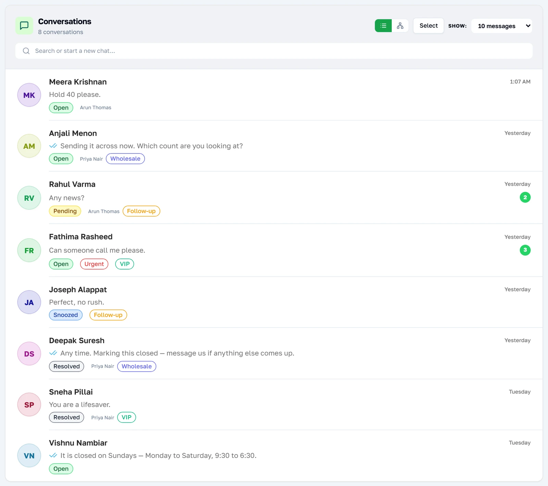Image resolution: width=548 pixels, height=486 pixels.
Task: Click the VN avatar for Vishnu Nambiar
Action: tap(29, 456)
